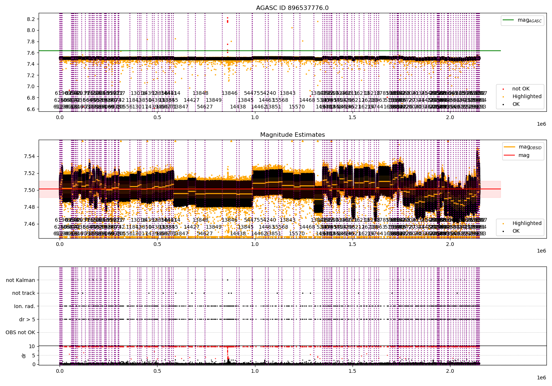Select the 'not OK' legend entry
This screenshot has width=552, height=386.
521,89
